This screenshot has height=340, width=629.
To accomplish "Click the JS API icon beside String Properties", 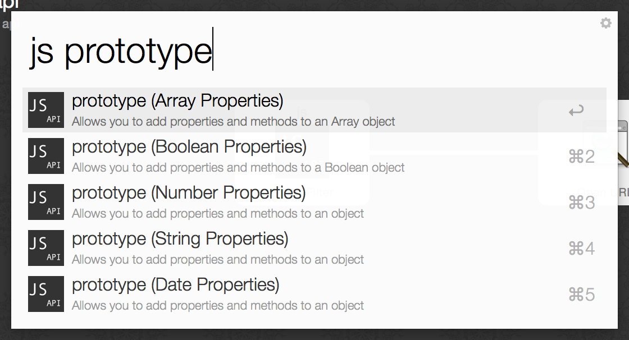I will click(x=46, y=248).
